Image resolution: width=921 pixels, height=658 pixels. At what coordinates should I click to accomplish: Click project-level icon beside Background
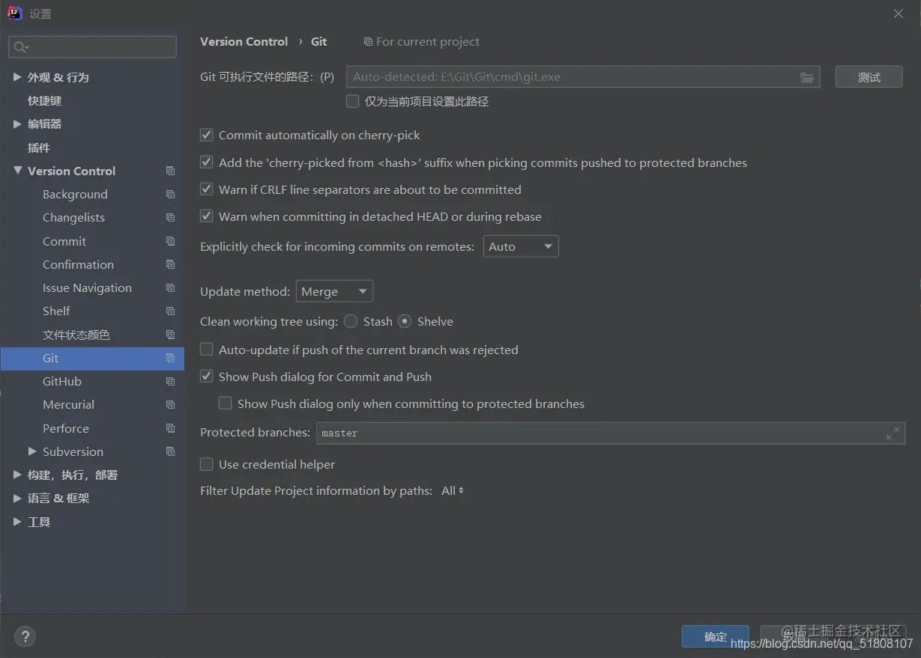170,195
